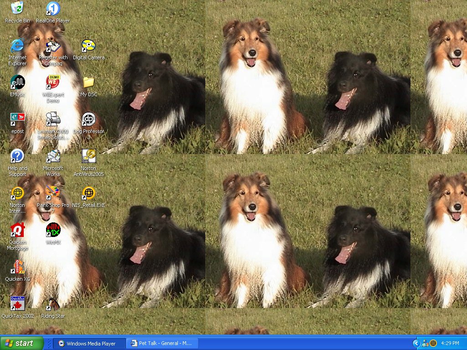This screenshot has width=467, height=350.
Task: Switch to Windows Media Player taskbar button
Action: tap(89, 344)
